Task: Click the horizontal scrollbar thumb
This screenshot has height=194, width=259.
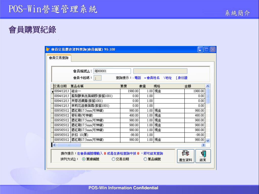Action: (69, 145)
